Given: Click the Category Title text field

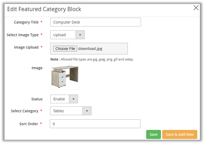Looking at the screenshot, I should tap(95, 22).
